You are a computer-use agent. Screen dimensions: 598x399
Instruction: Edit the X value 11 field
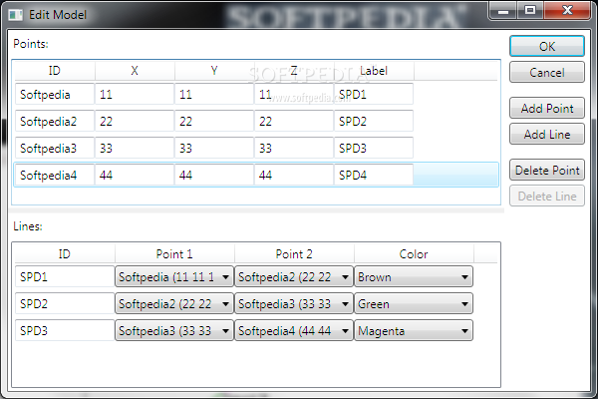(x=135, y=94)
